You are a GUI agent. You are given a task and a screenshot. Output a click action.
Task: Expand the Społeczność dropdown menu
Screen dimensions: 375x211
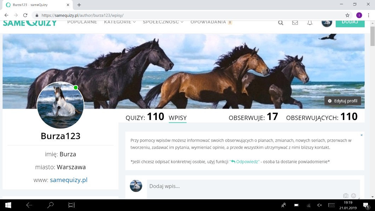click(163, 22)
